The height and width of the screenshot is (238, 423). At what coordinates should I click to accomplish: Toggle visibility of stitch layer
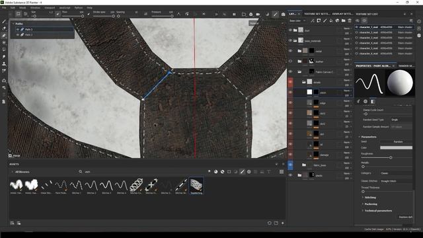[x=290, y=93]
